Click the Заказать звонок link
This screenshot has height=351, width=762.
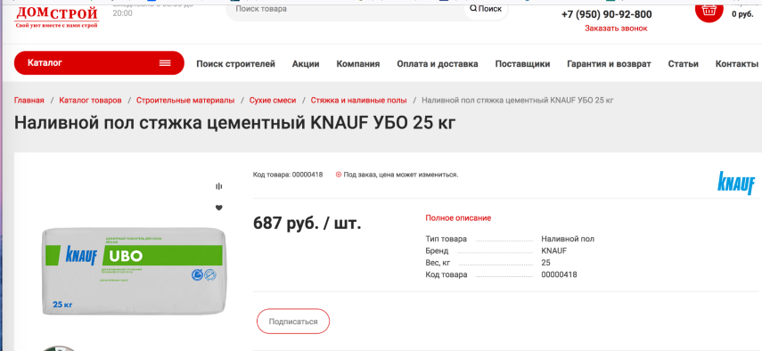pos(616,29)
